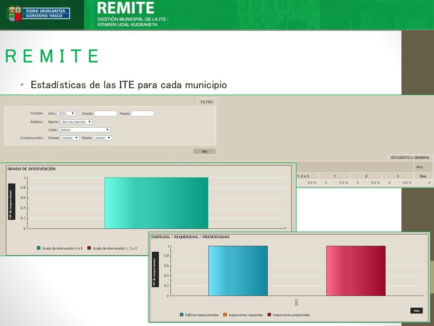This screenshot has height=326, width=434.
Task: Click the red Inspecciones presentadas bar
Action: [356, 271]
